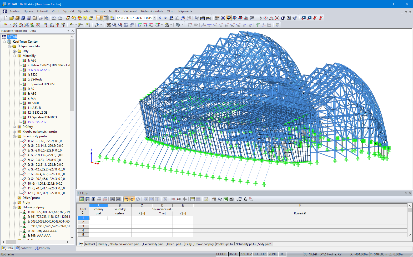Switch to Zobrazit navigator tab
This screenshot has width=413, height=257.
[24, 248]
